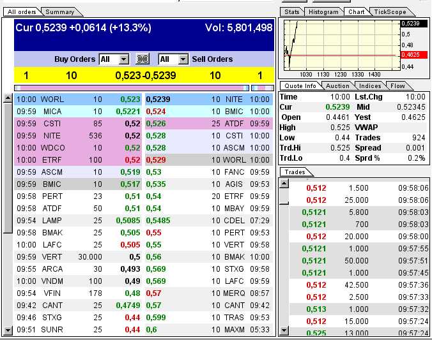Screen dimensions: 432x340
Task: Click the Mid value 0.52345
Action: [x=411, y=107]
